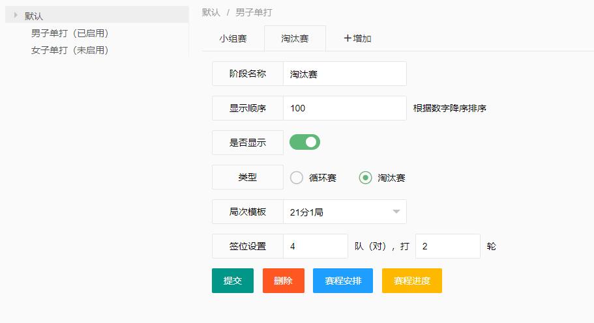Click the 局次模板 label

point(248,212)
